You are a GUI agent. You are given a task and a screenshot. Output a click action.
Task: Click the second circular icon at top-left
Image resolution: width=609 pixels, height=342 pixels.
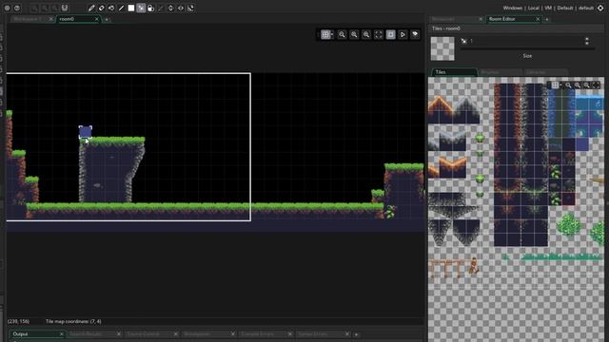pos(17,8)
